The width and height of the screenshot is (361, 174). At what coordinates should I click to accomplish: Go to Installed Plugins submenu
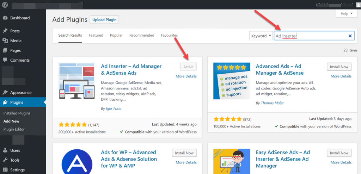17,113
